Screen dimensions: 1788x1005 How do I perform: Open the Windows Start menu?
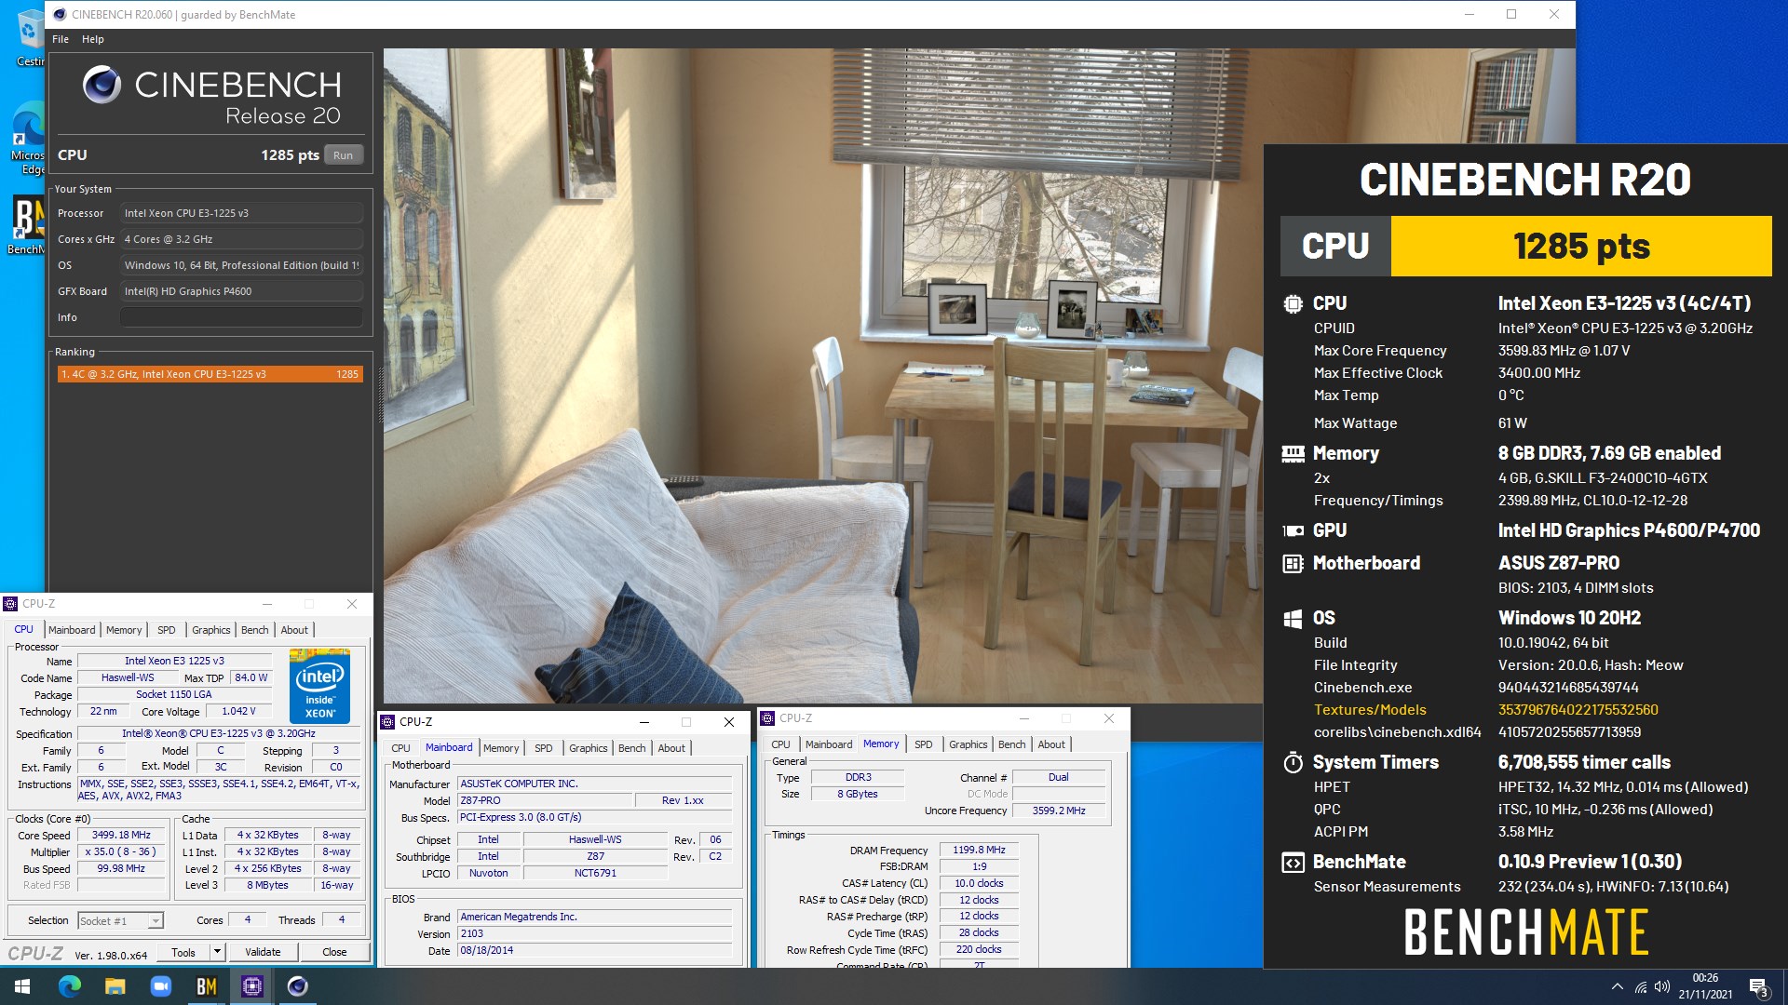[x=22, y=986]
